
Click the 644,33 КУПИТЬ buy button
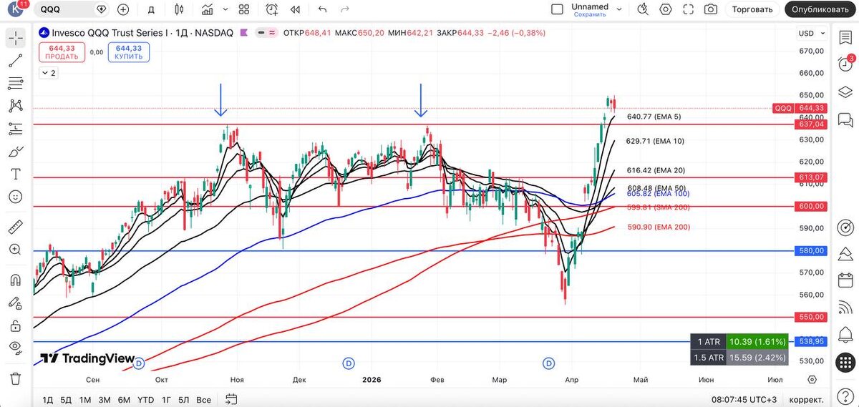129,52
